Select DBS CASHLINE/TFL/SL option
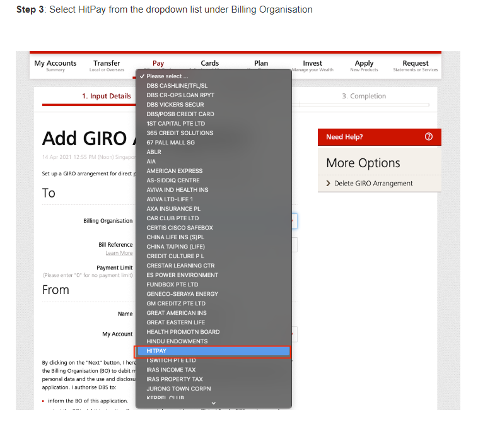This screenshot has width=478, height=424. pos(214,86)
